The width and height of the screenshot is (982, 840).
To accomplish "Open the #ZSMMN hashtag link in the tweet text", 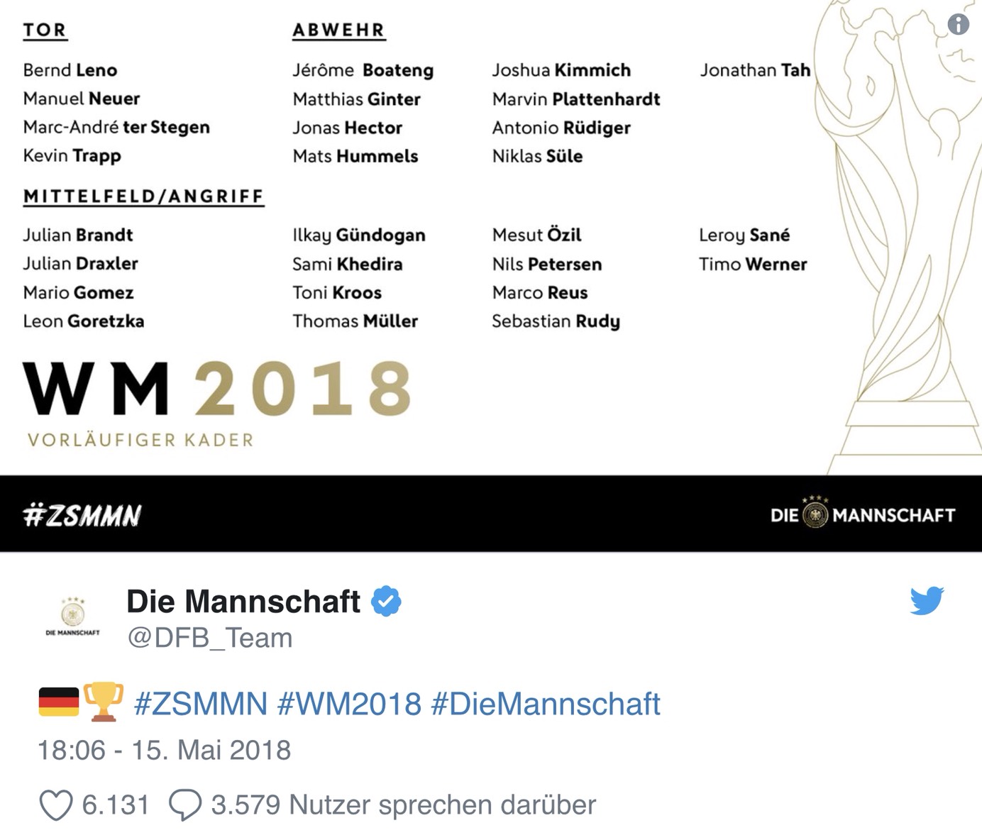I will click(201, 704).
